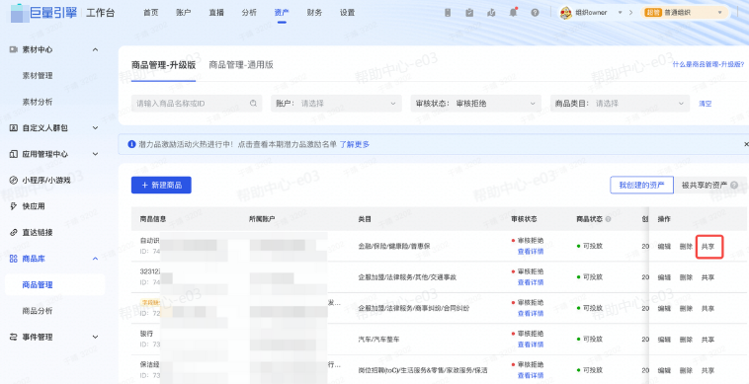The height and width of the screenshot is (384, 749).
Task: Click the 企服加盟/法律服务/其他/交通事故 cell
Action: (407, 277)
